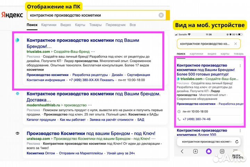Open the Контактная информация link
This screenshot has width=250, height=167.
click(x=46, y=80)
